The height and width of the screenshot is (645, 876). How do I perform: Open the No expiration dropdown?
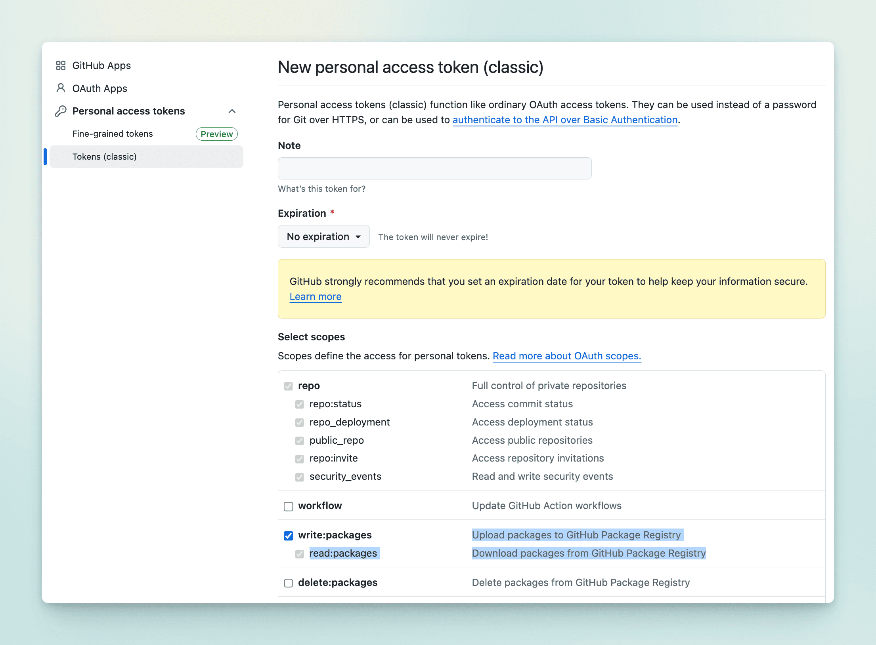[323, 237]
